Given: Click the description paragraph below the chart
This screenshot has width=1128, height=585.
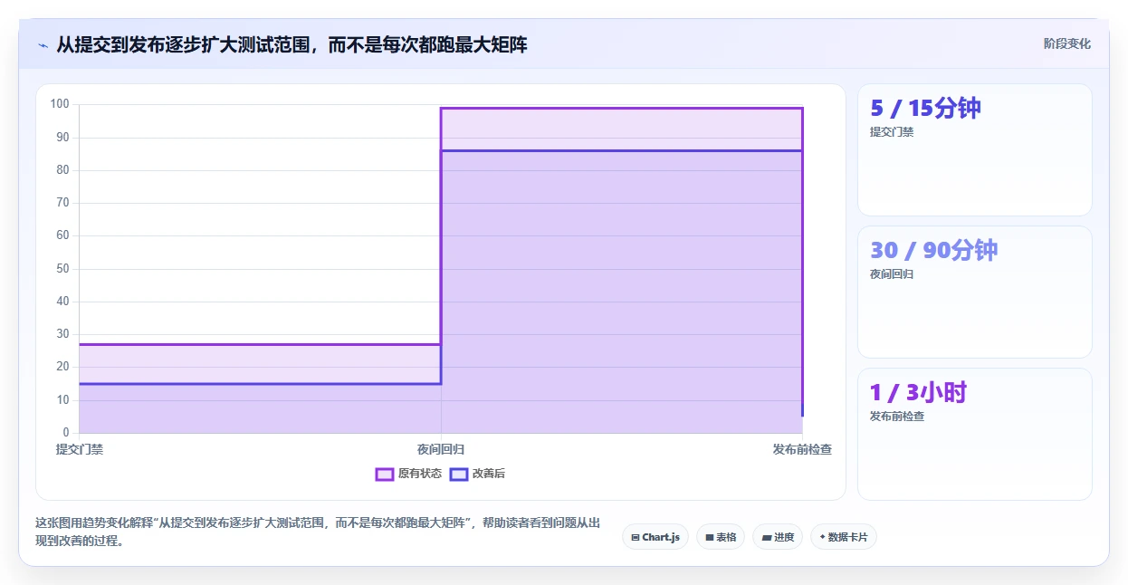Looking at the screenshot, I should pos(317,532).
